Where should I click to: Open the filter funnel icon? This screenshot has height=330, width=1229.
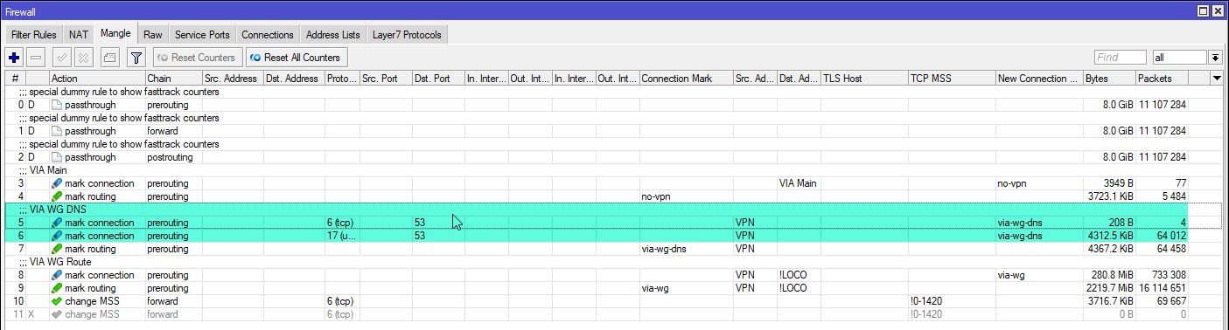pyautogui.click(x=136, y=58)
